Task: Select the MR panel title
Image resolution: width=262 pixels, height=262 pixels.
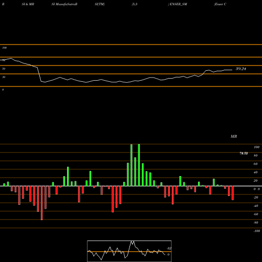Action: 234,136
